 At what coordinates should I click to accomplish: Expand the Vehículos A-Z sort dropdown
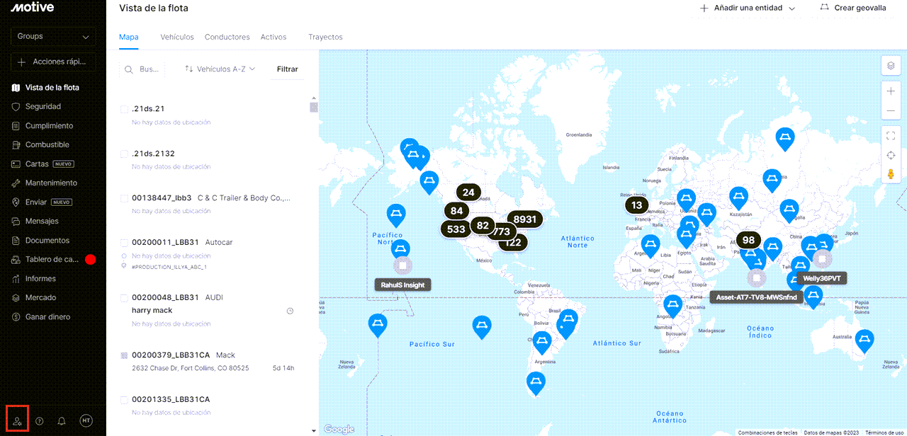pyautogui.click(x=220, y=69)
